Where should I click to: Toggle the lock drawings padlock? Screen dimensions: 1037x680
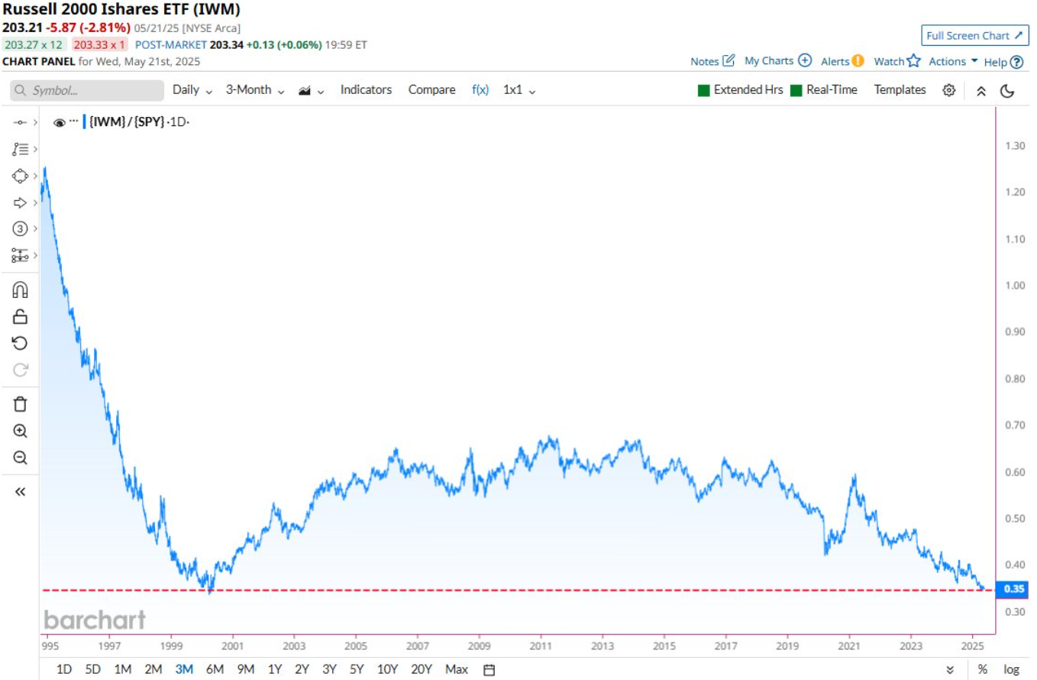point(21,316)
